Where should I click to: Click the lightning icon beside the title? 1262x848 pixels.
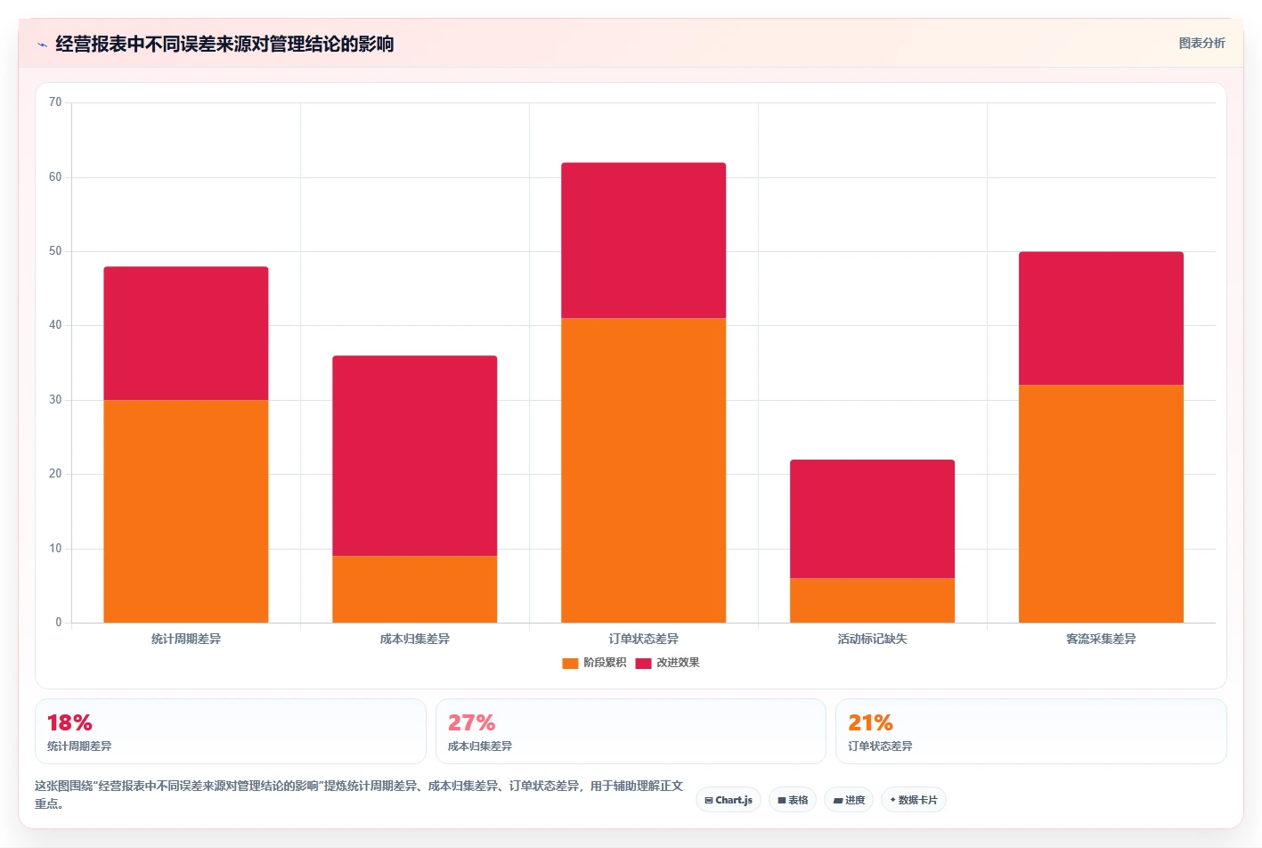[x=42, y=45]
